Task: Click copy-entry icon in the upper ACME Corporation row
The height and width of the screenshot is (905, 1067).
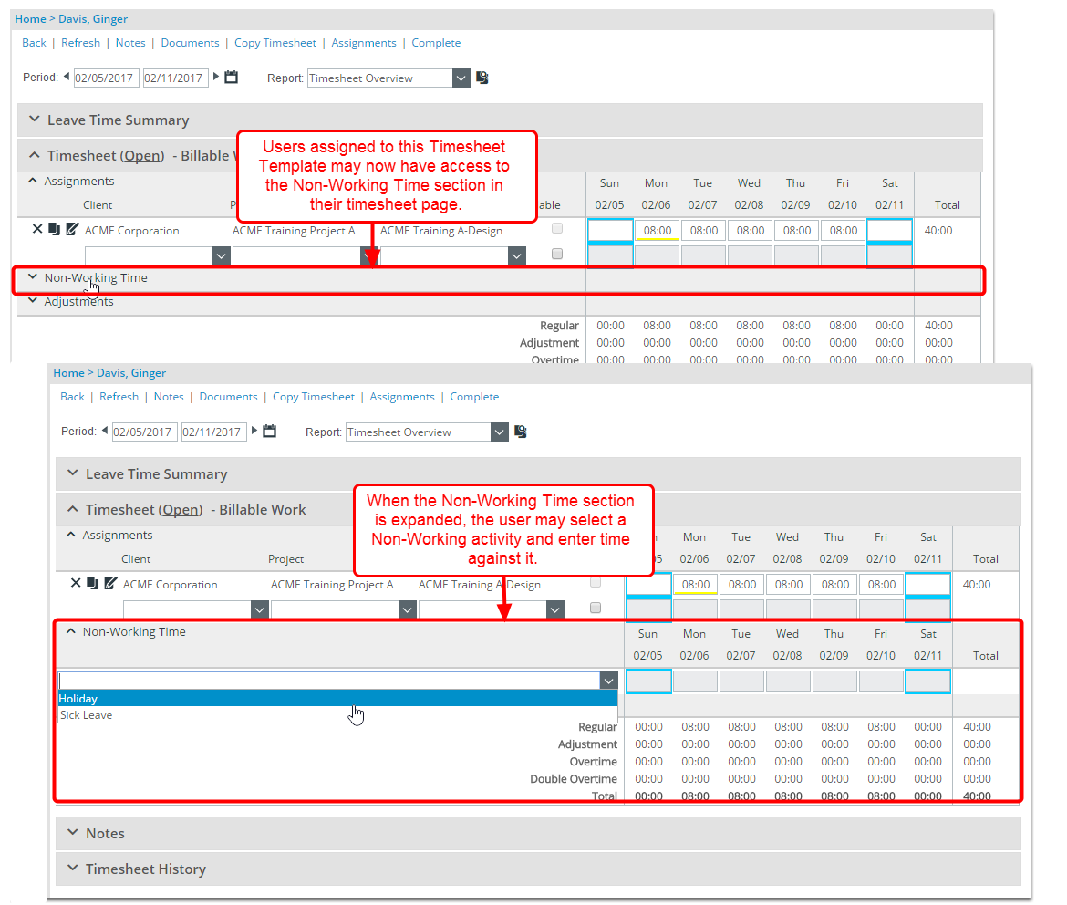Action: pos(54,229)
